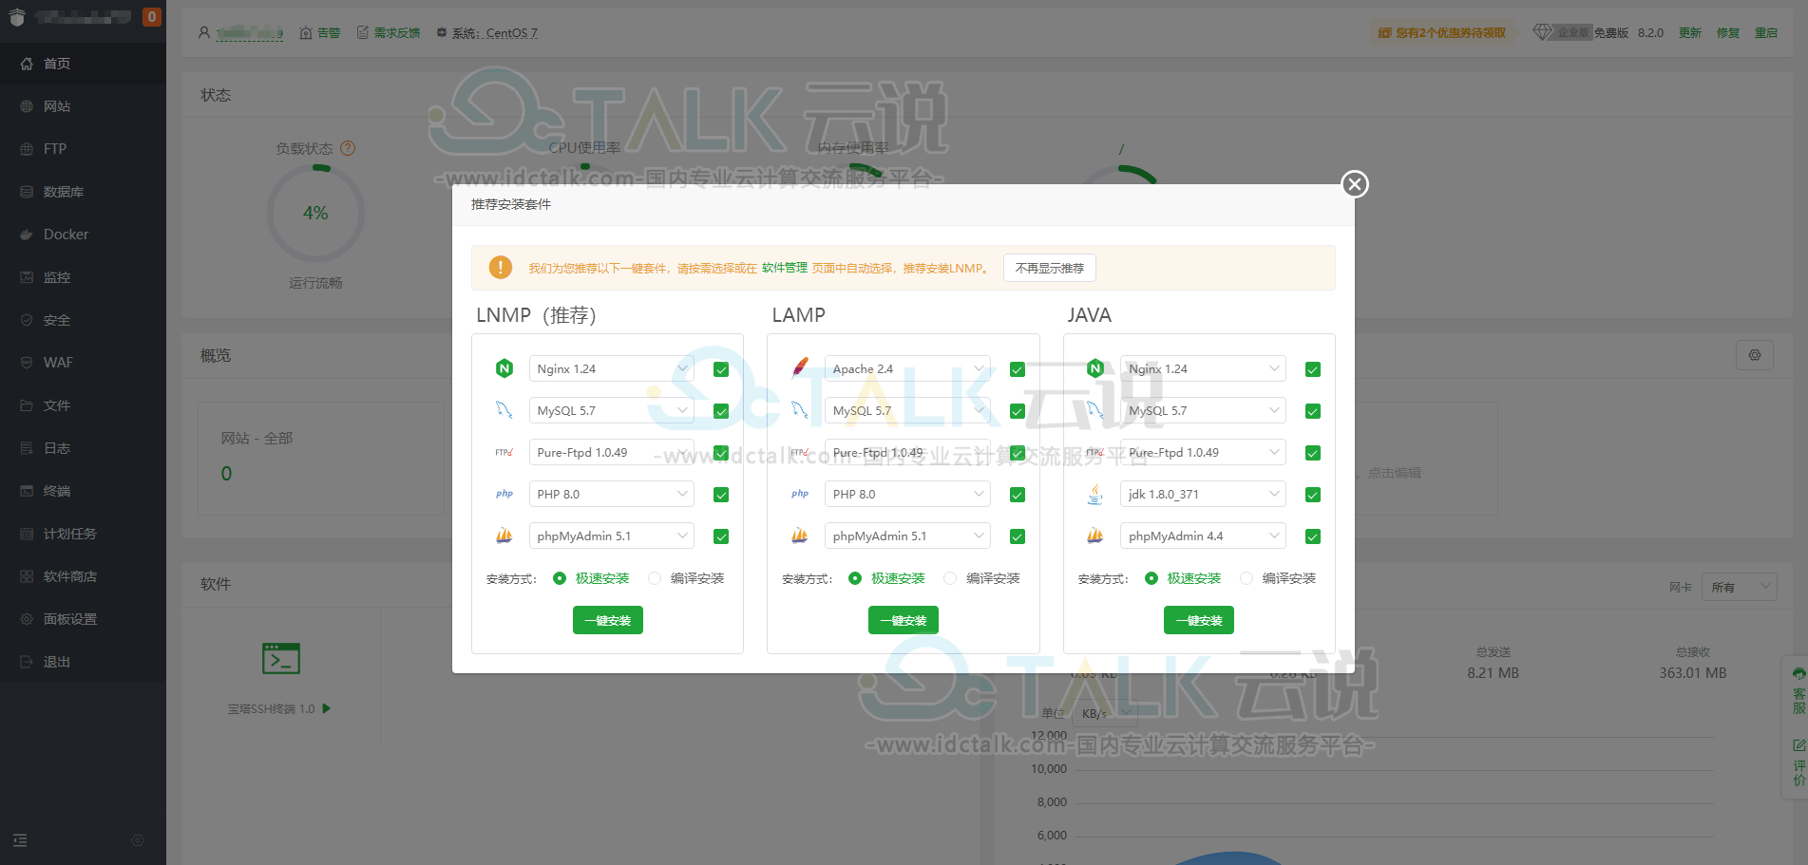Image resolution: width=1808 pixels, height=865 pixels.
Task: Click the notification badge showing 0
Action: (x=151, y=17)
